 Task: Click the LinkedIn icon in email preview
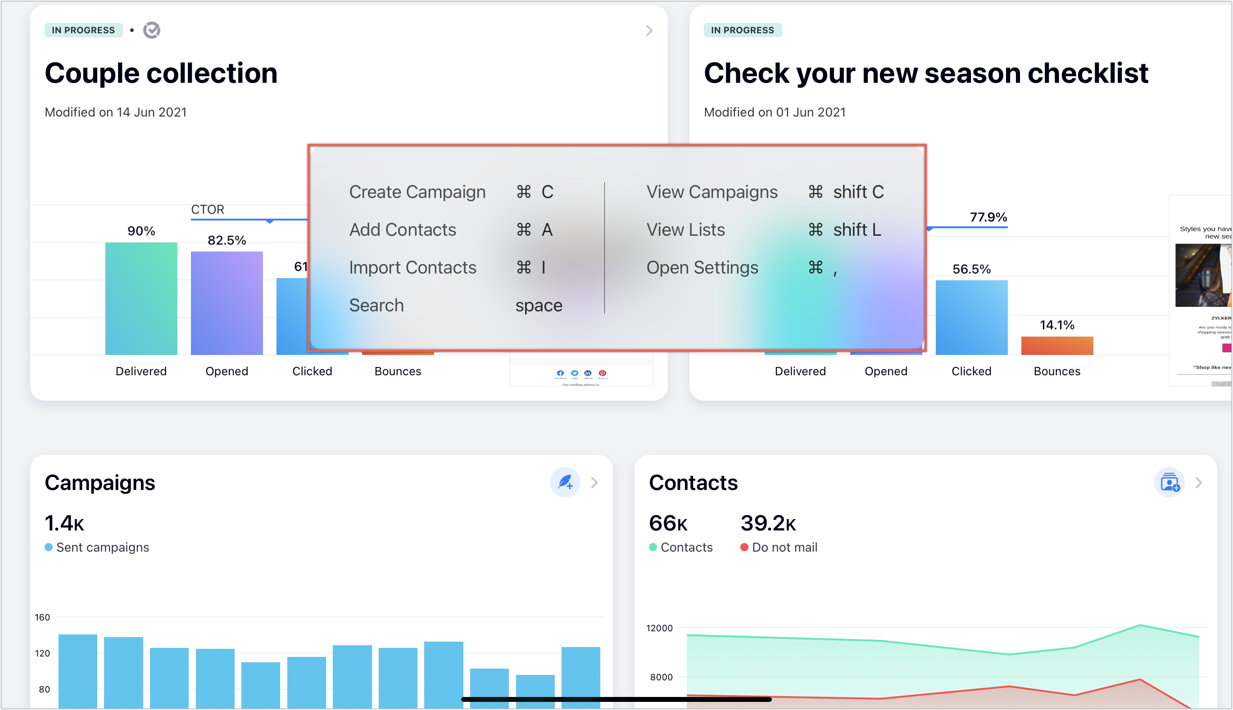588,373
